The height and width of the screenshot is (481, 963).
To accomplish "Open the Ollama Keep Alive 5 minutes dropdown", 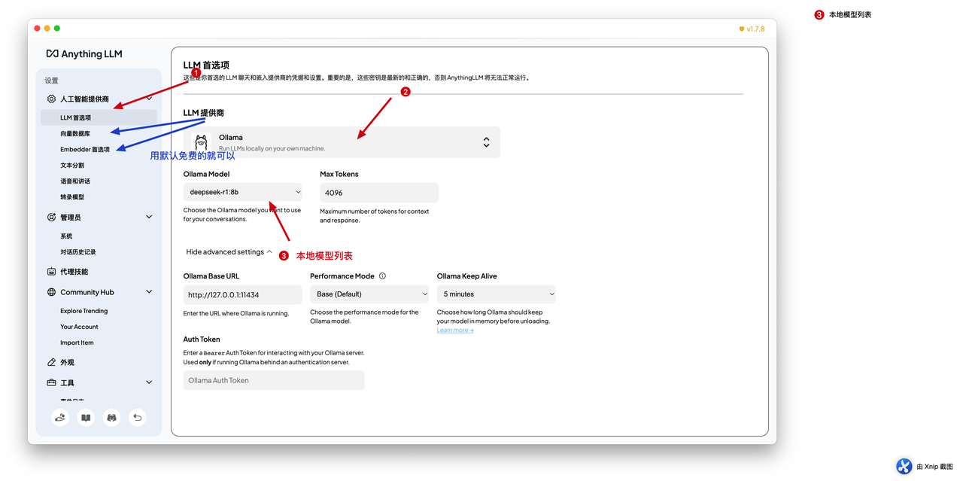I will [497, 294].
